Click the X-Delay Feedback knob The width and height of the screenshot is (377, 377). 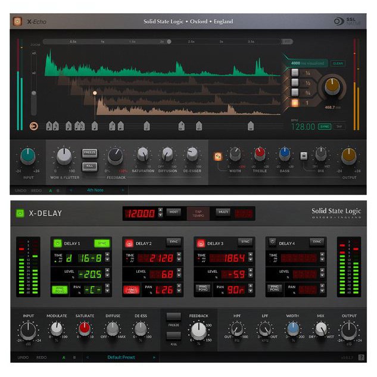pos(198,331)
